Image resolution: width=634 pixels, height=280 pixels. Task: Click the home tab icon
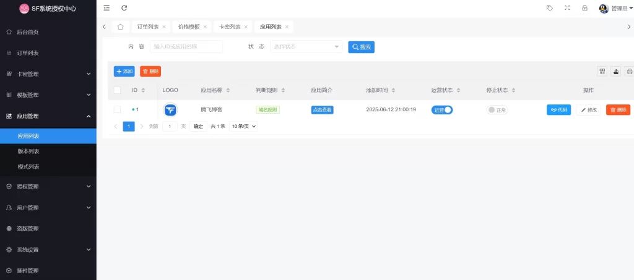tap(121, 27)
